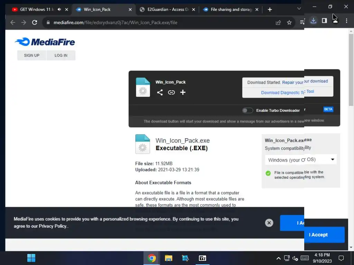Open Chrome's three-dot menu
This screenshot has height=265, width=354.
346,21
